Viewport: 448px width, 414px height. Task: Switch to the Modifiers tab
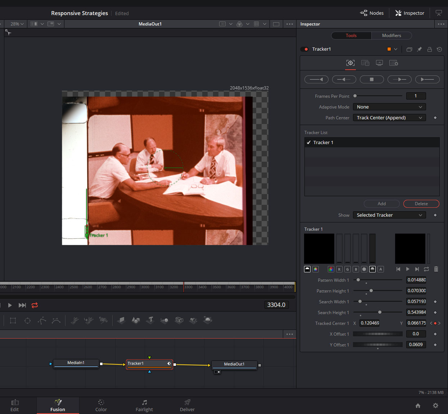click(x=392, y=36)
